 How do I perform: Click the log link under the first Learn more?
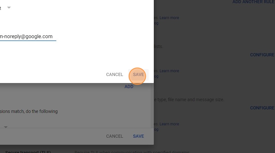point(156,23)
